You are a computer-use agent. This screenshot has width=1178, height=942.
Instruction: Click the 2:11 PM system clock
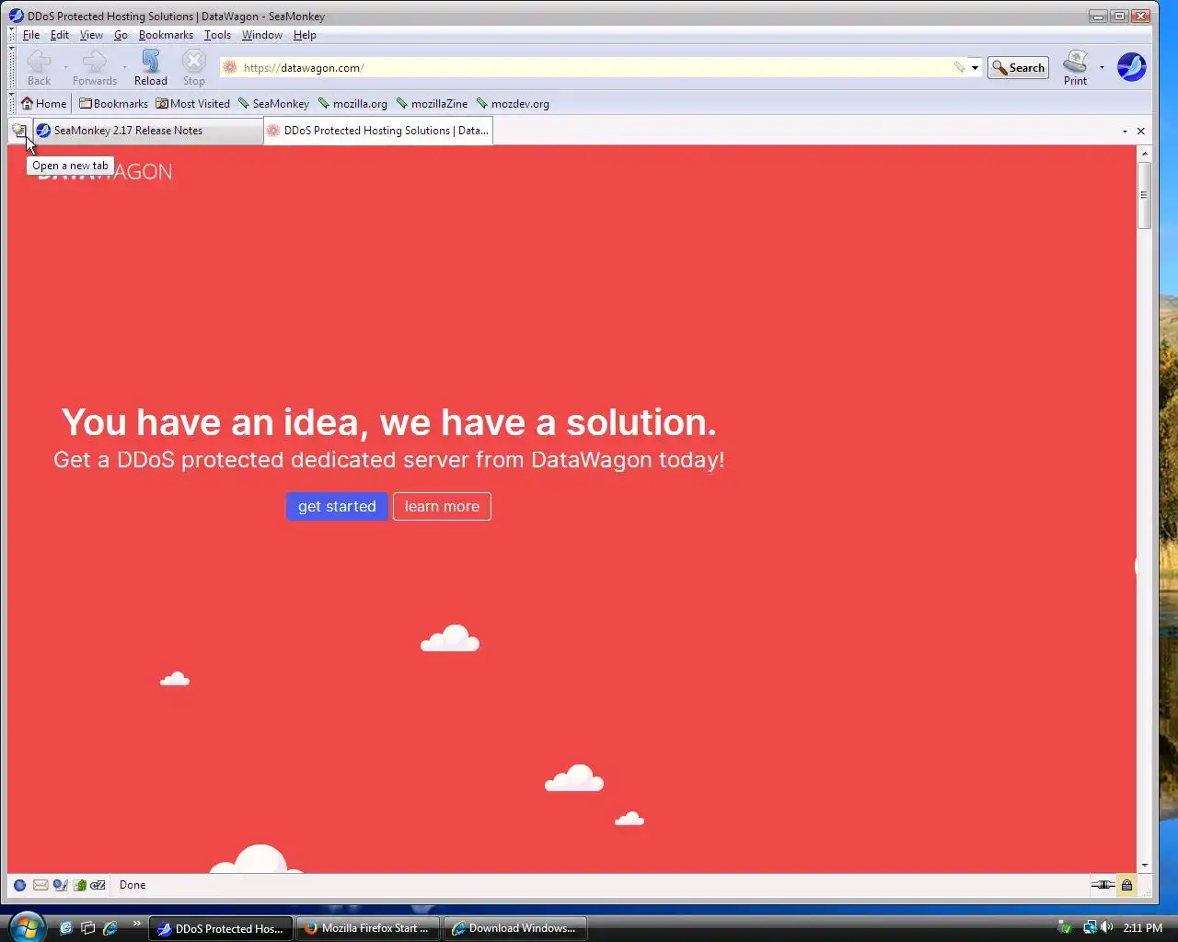click(1142, 927)
